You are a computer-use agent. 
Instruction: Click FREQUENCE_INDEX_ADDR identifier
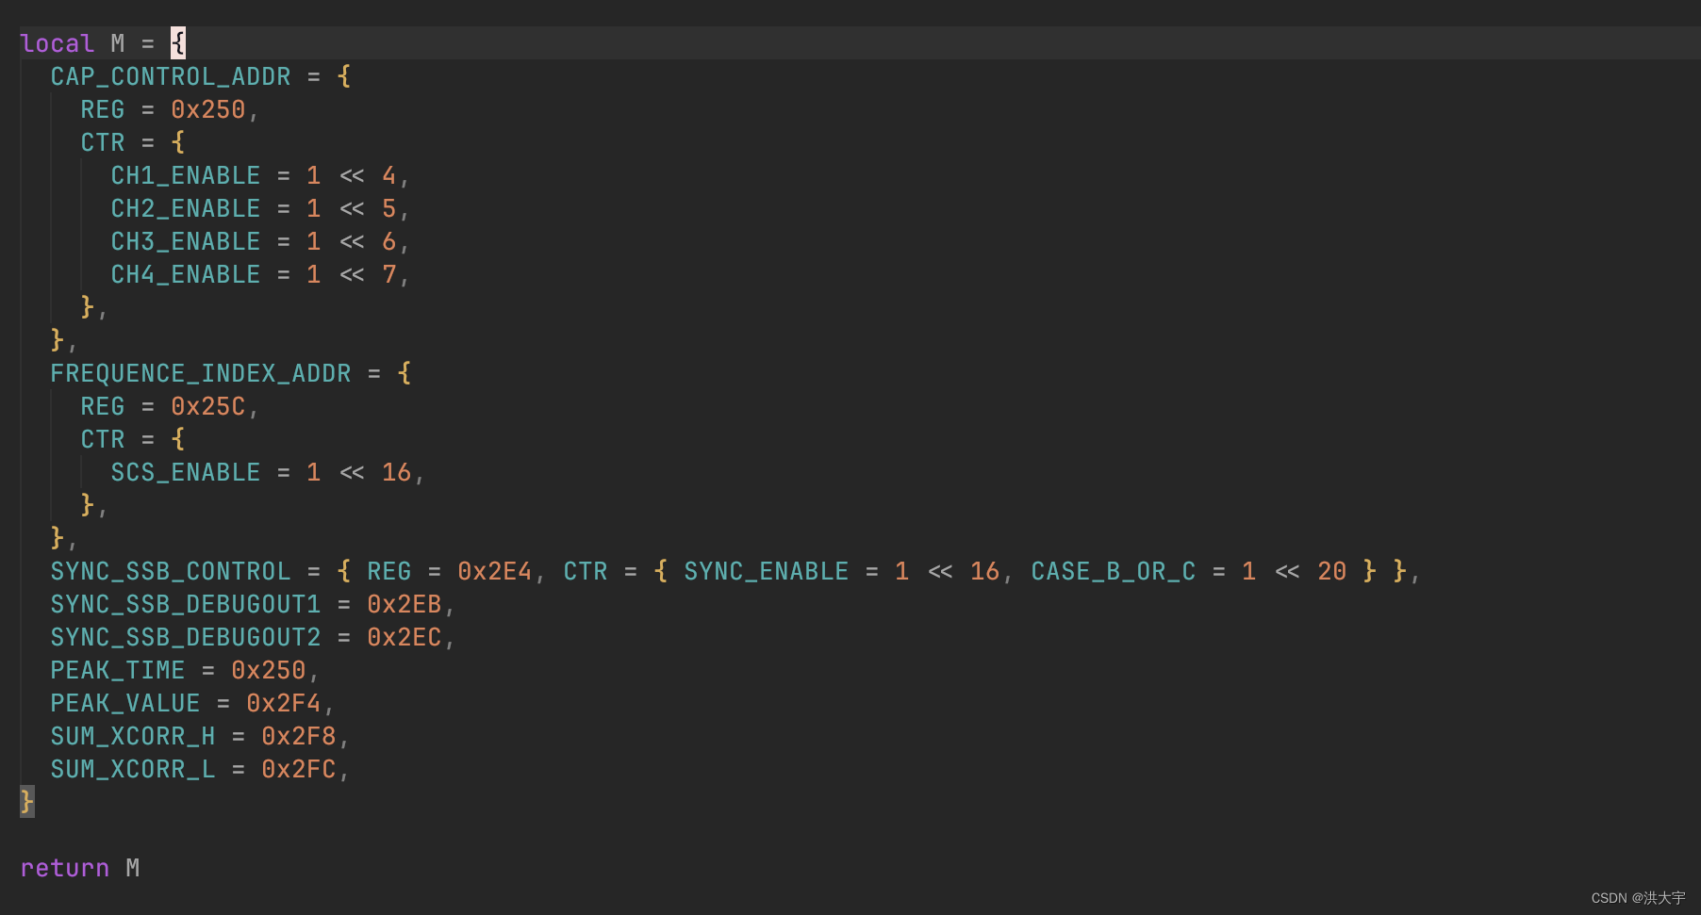click(201, 373)
